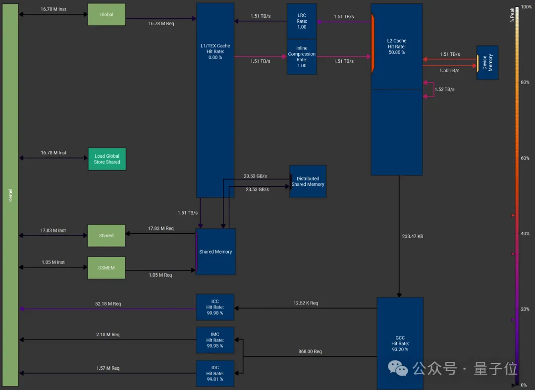
Task: Click the L1/TEX Cache block
Action: [215, 100]
